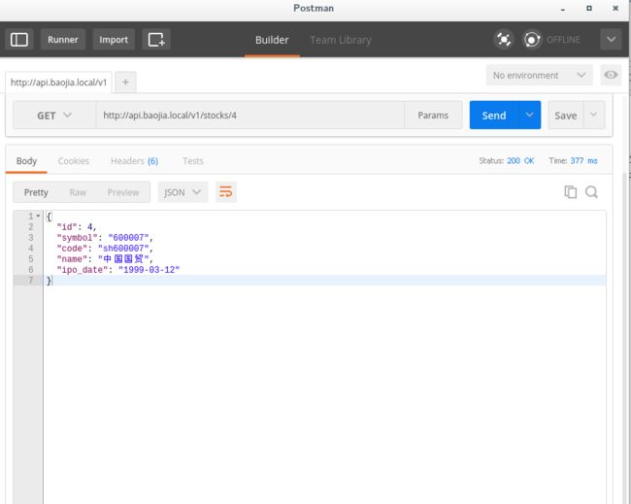Open the response Cookies tab
This screenshot has height=504, width=631.
tap(74, 160)
